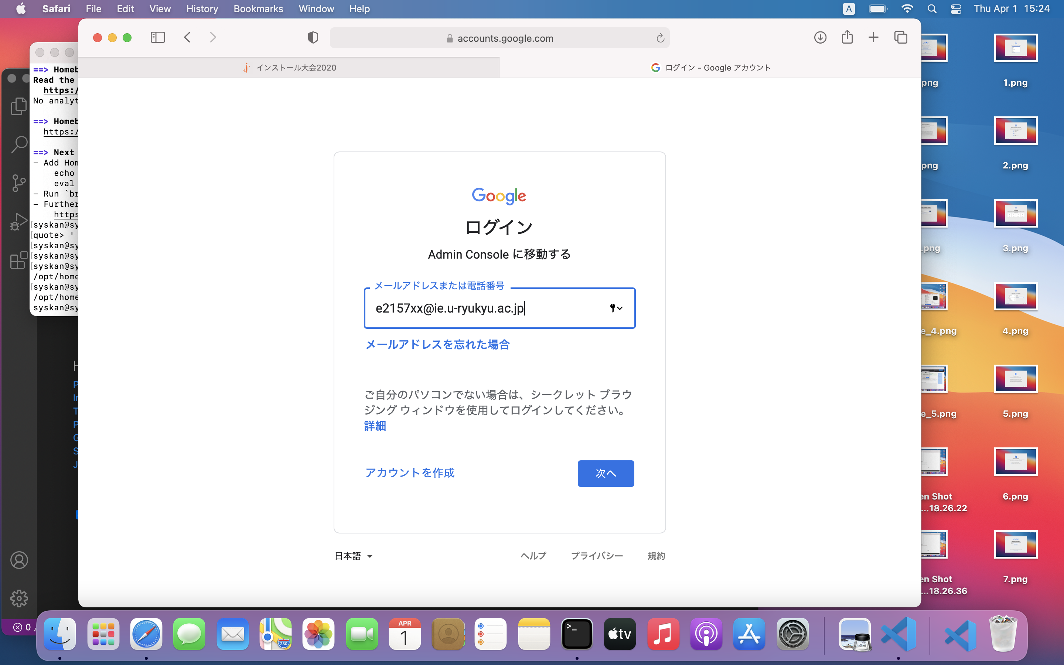Click the email address input field
The height and width of the screenshot is (665, 1064).
point(484,308)
